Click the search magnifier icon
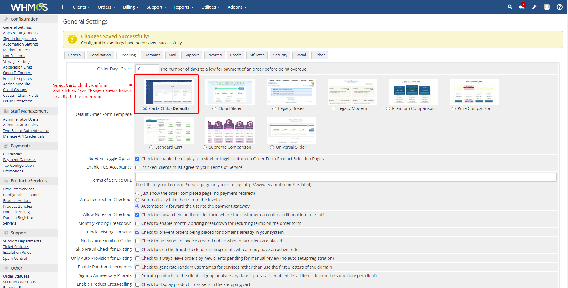 tap(510, 7)
